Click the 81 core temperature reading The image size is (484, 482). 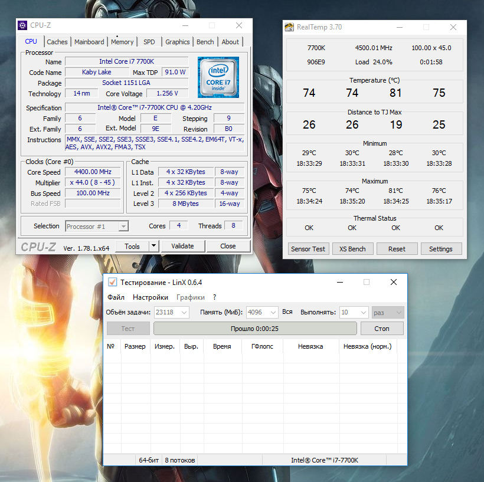click(x=395, y=93)
